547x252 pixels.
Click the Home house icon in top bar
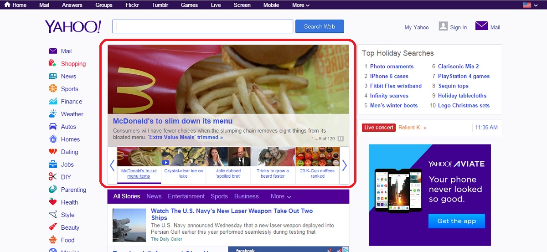coord(7,5)
